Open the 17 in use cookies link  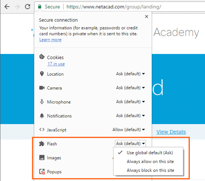point(56,64)
